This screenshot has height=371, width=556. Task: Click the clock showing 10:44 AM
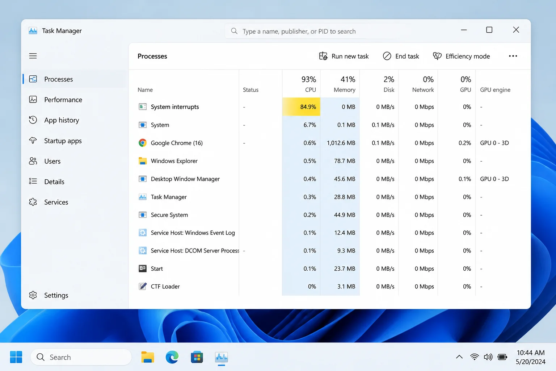pos(531,353)
